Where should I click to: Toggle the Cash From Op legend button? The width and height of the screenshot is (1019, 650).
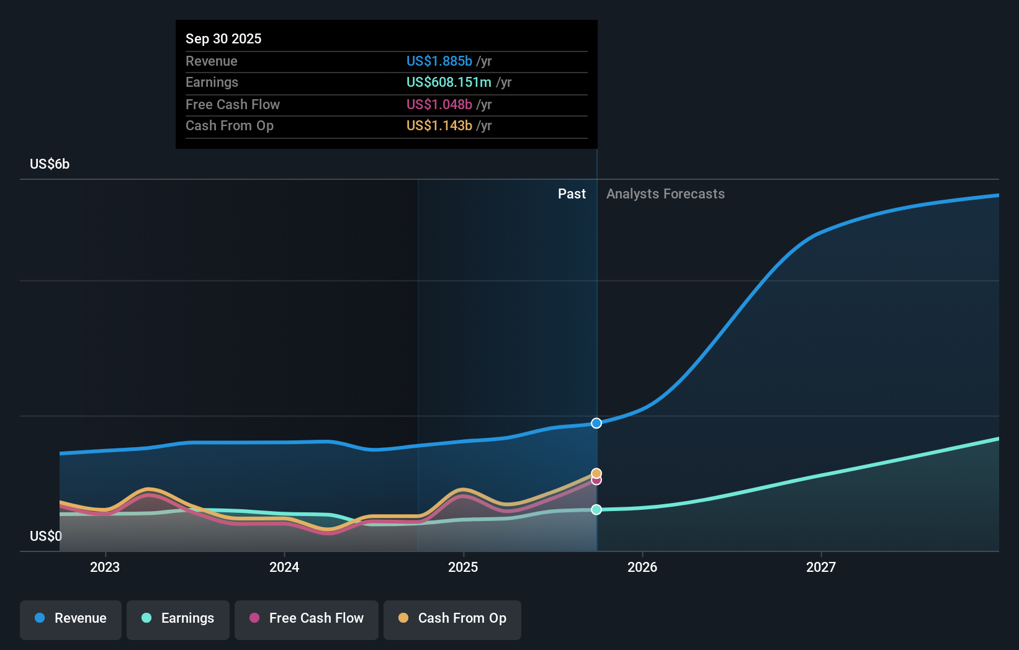(452, 620)
